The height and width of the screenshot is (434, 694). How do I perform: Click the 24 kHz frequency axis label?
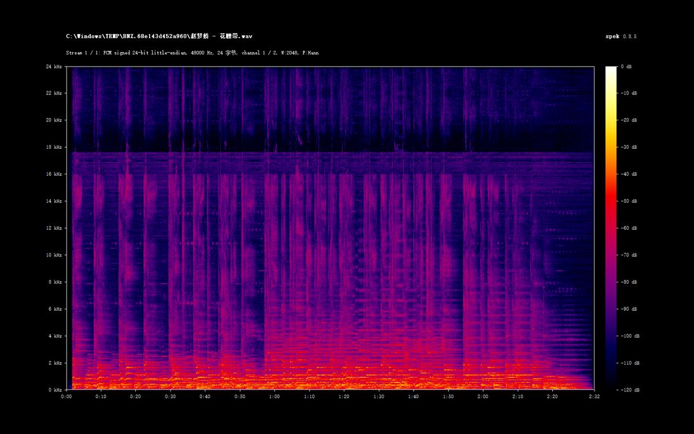coord(54,67)
